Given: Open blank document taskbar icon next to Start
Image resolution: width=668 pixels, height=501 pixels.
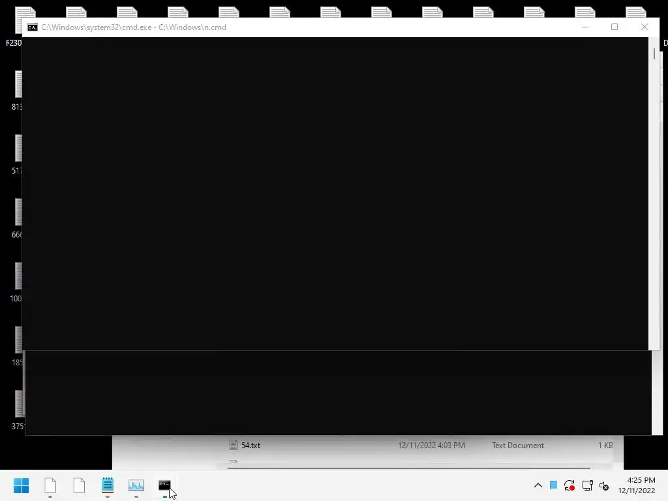Looking at the screenshot, I should pyautogui.click(x=50, y=485).
